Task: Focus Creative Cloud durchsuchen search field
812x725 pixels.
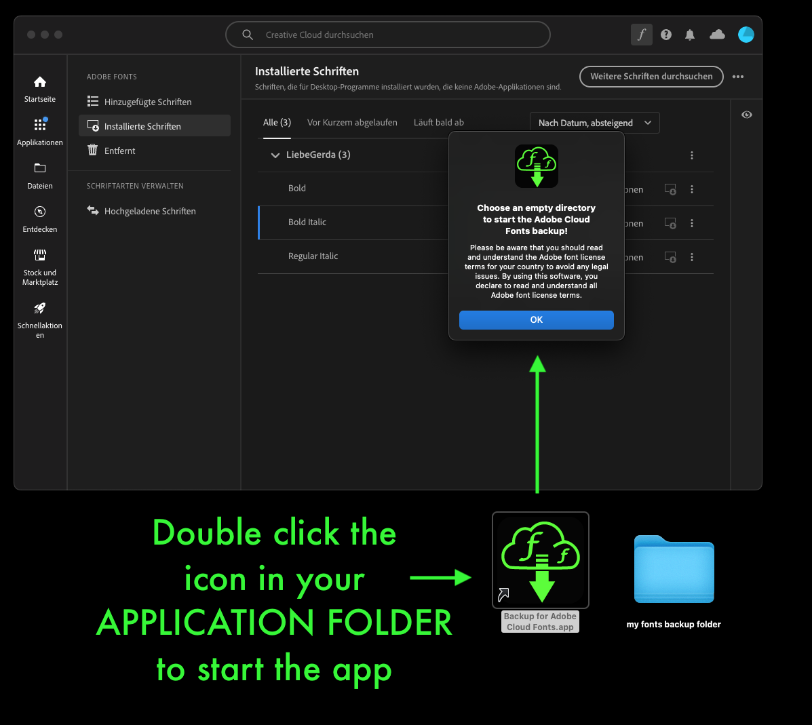Action: pos(388,35)
